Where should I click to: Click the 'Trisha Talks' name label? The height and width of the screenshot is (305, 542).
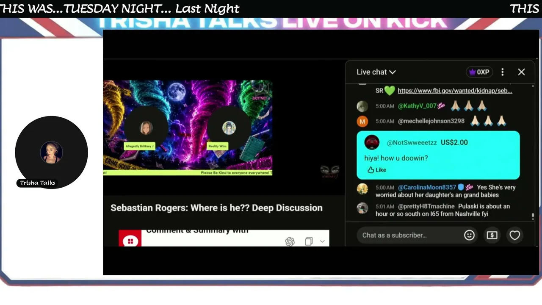pyautogui.click(x=38, y=183)
